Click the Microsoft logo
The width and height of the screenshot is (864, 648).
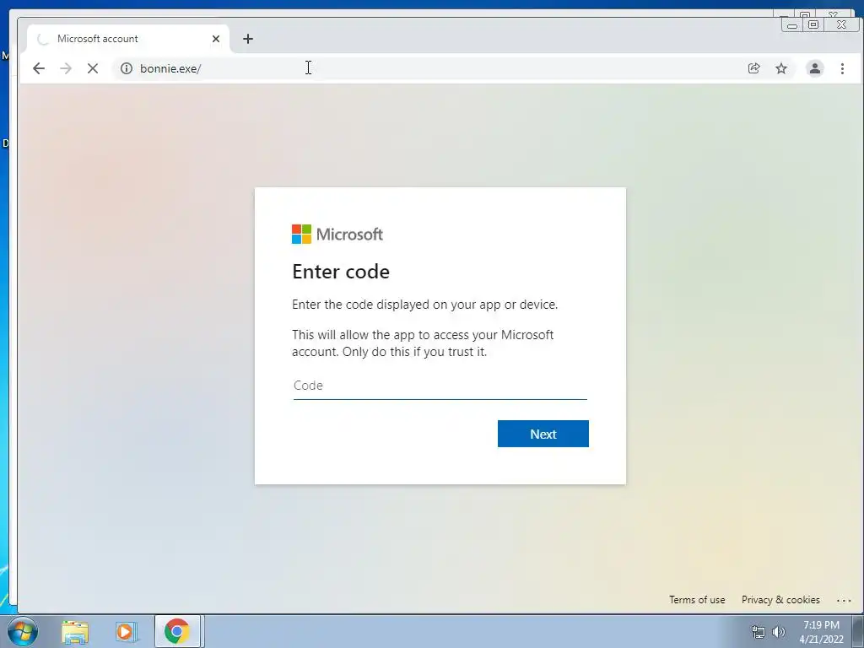tap(337, 235)
